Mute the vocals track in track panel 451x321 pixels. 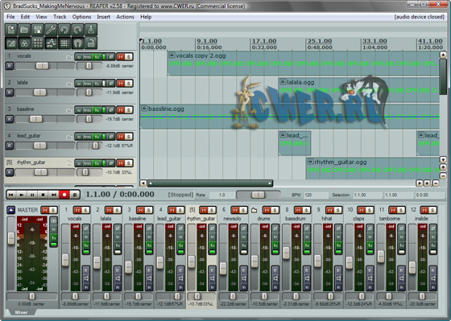tap(121, 57)
